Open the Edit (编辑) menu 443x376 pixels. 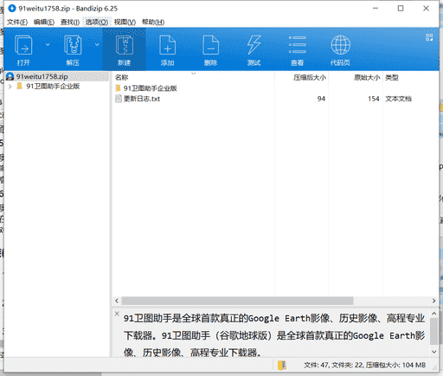coord(44,22)
